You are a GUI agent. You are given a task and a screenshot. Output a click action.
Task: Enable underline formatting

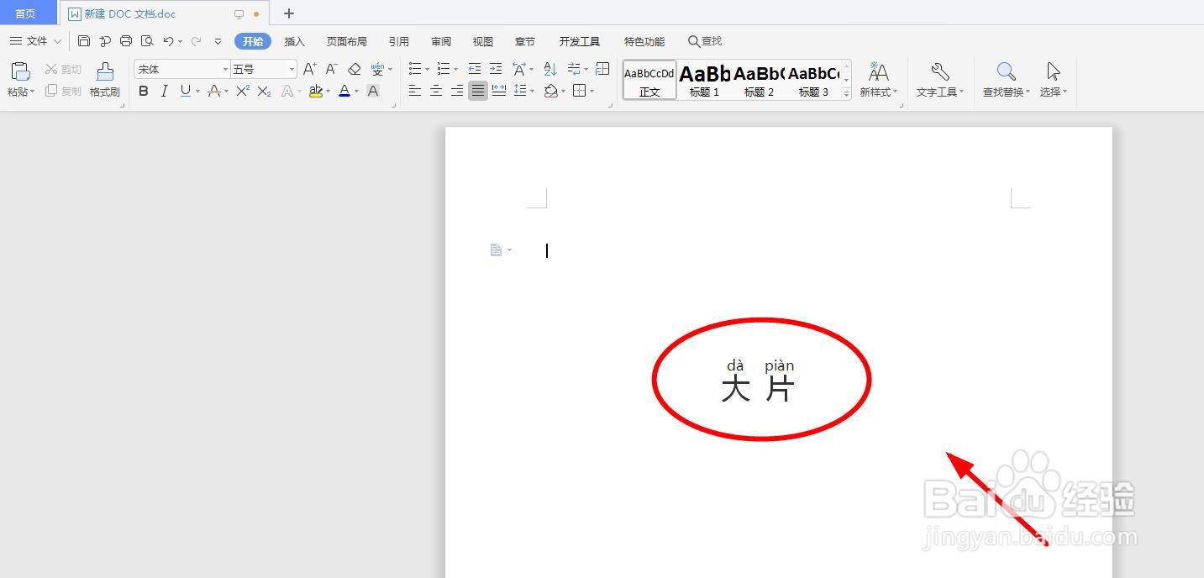184,91
